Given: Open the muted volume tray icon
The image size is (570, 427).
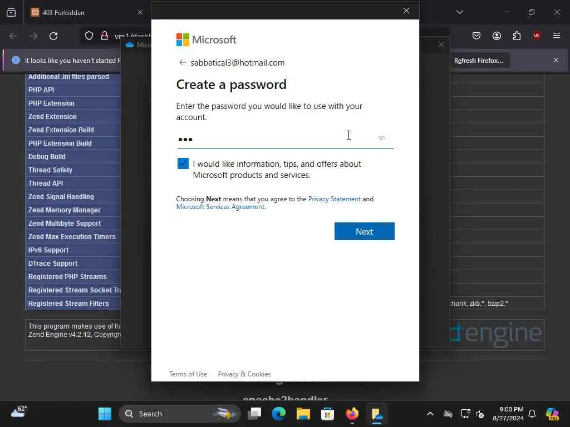Looking at the screenshot, I should coord(480,414).
